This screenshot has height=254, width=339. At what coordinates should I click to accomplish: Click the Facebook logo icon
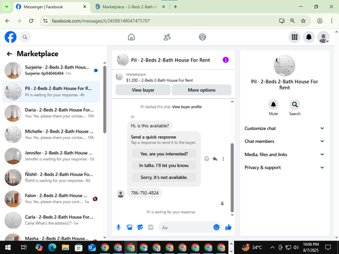[11, 37]
